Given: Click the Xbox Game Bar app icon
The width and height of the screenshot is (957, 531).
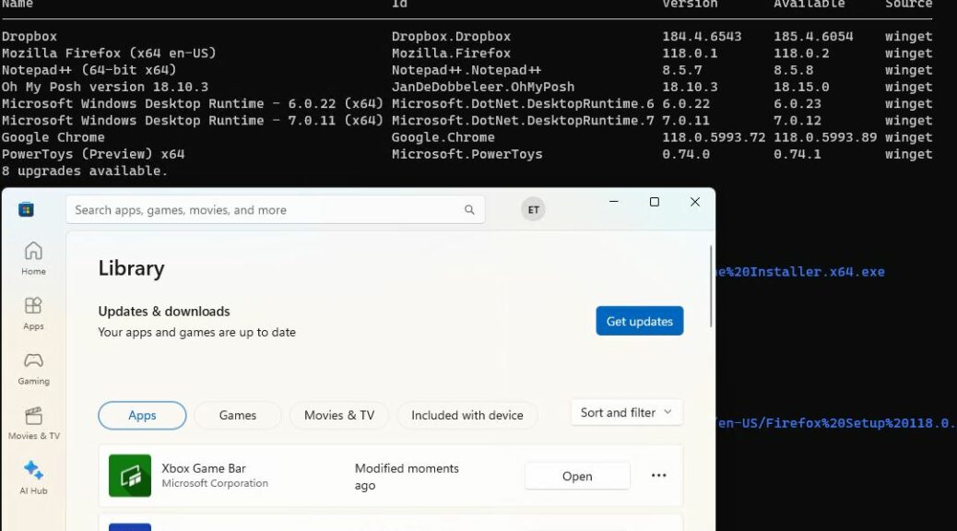Looking at the screenshot, I should (x=130, y=476).
